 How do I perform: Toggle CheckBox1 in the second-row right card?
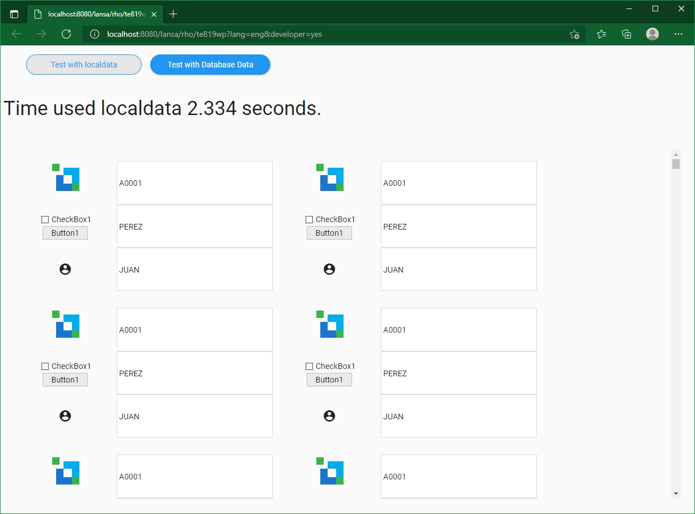[x=310, y=366]
